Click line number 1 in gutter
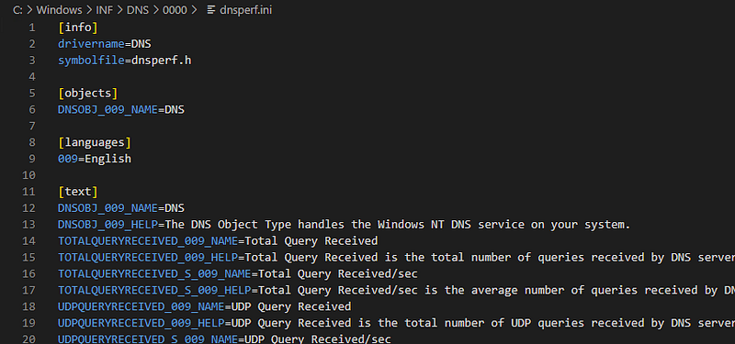 (32, 28)
